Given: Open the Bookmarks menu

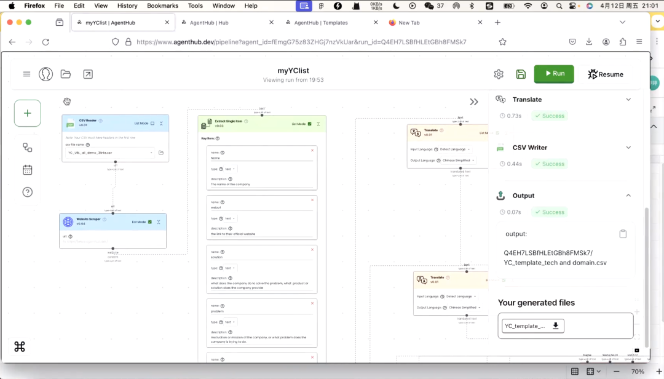Looking at the screenshot, I should [x=162, y=6].
